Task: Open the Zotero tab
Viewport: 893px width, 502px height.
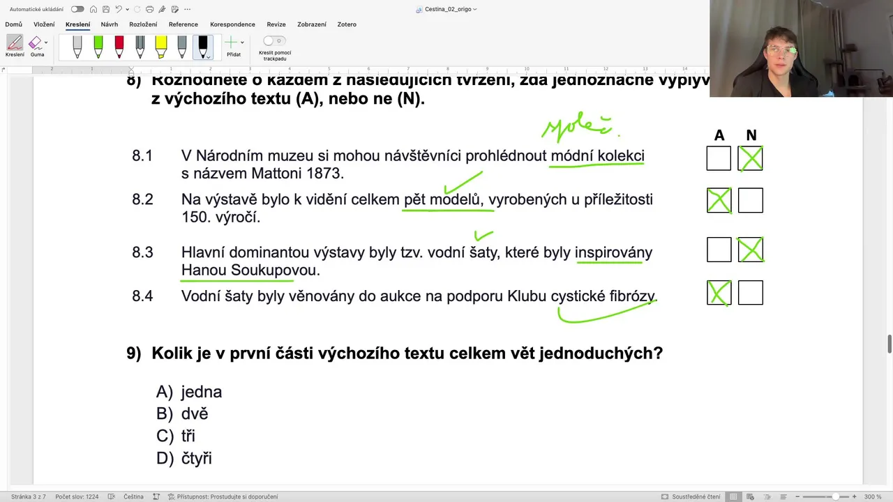Action: 347,24
